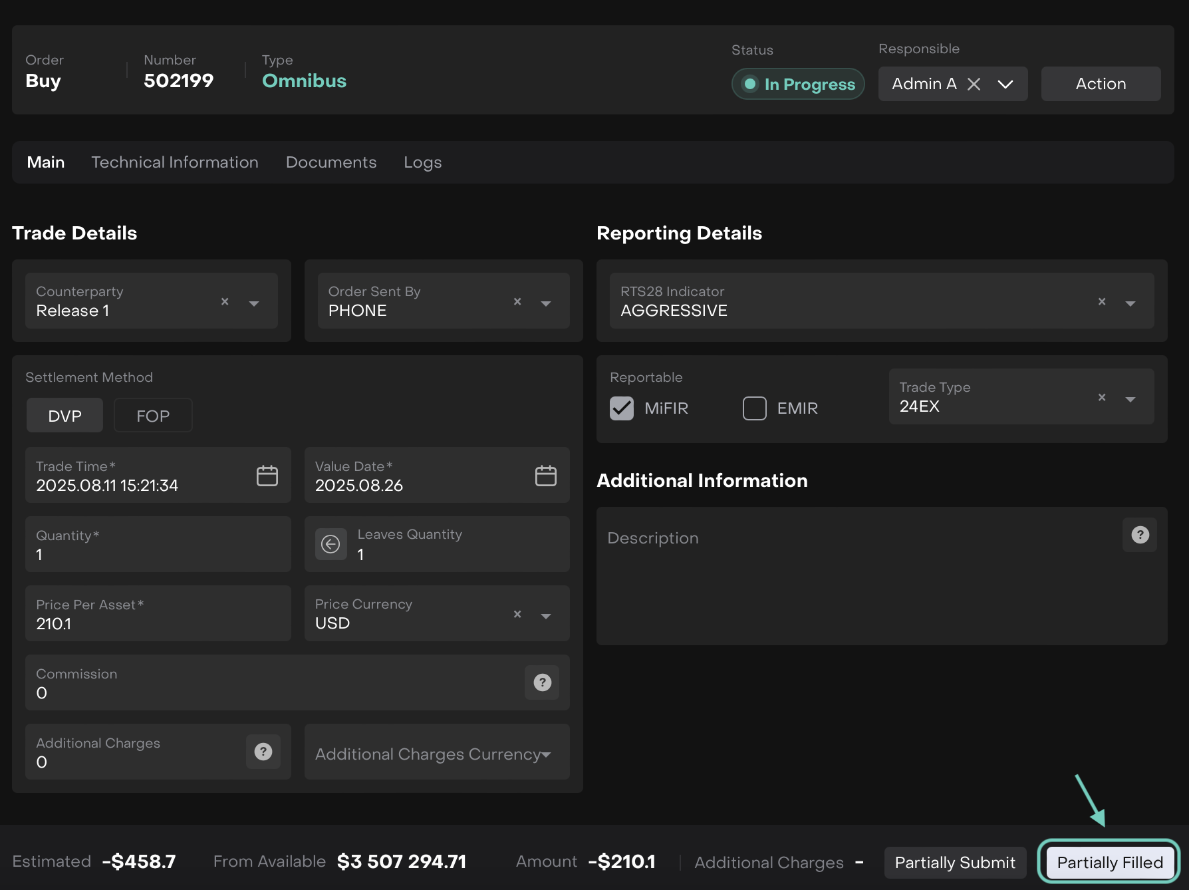Open the Value Date calendar picker
Viewport: 1189px width, 890px height.
pos(545,476)
